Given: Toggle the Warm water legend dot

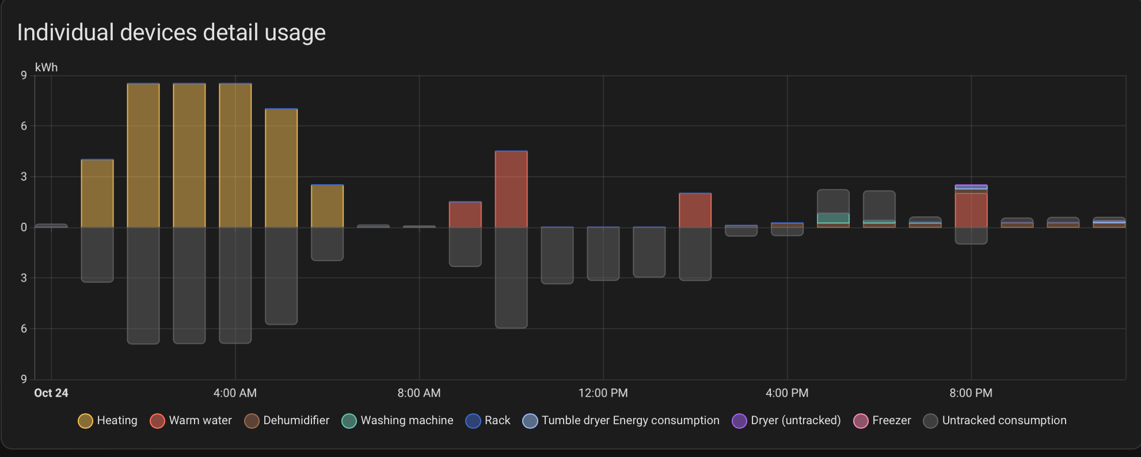Looking at the screenshot, I should pos(157,421).
